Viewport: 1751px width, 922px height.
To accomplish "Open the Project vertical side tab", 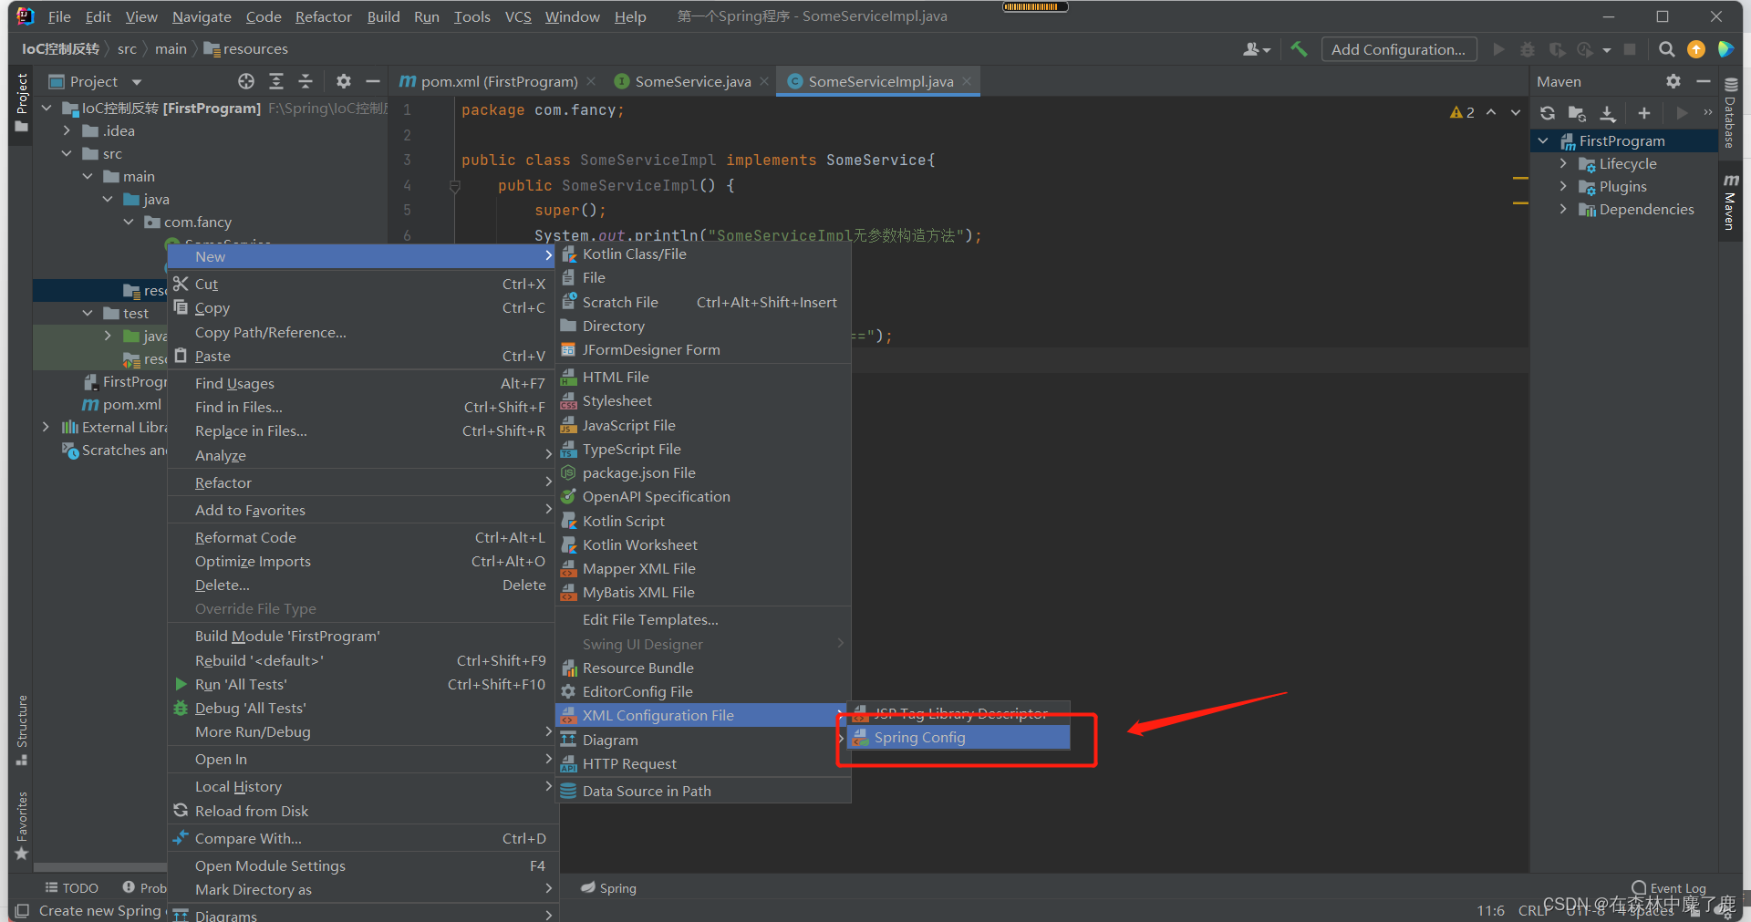I will [22, 102].
